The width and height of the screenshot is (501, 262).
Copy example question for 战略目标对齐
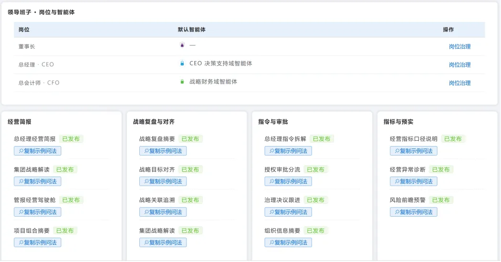pos(163,181)
